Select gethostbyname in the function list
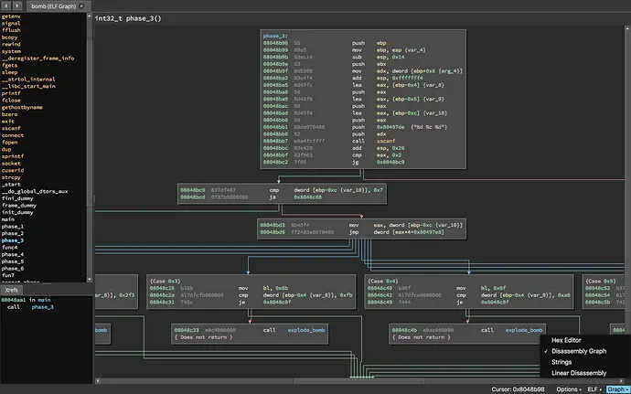The image size is (631, 394). (x=22, y=108)
